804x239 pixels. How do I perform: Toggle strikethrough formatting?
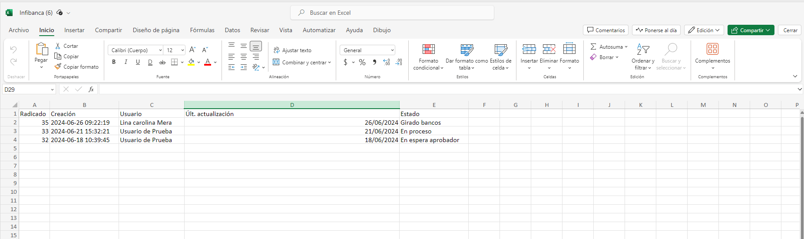[x=162, y=62]
